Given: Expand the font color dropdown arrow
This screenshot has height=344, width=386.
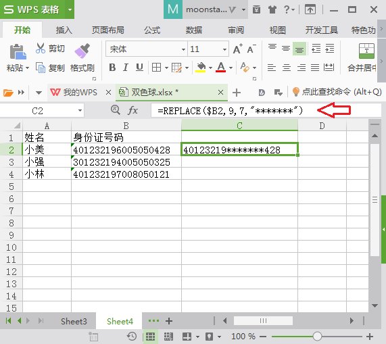Looking at the screenshot, I should point(231,68).
